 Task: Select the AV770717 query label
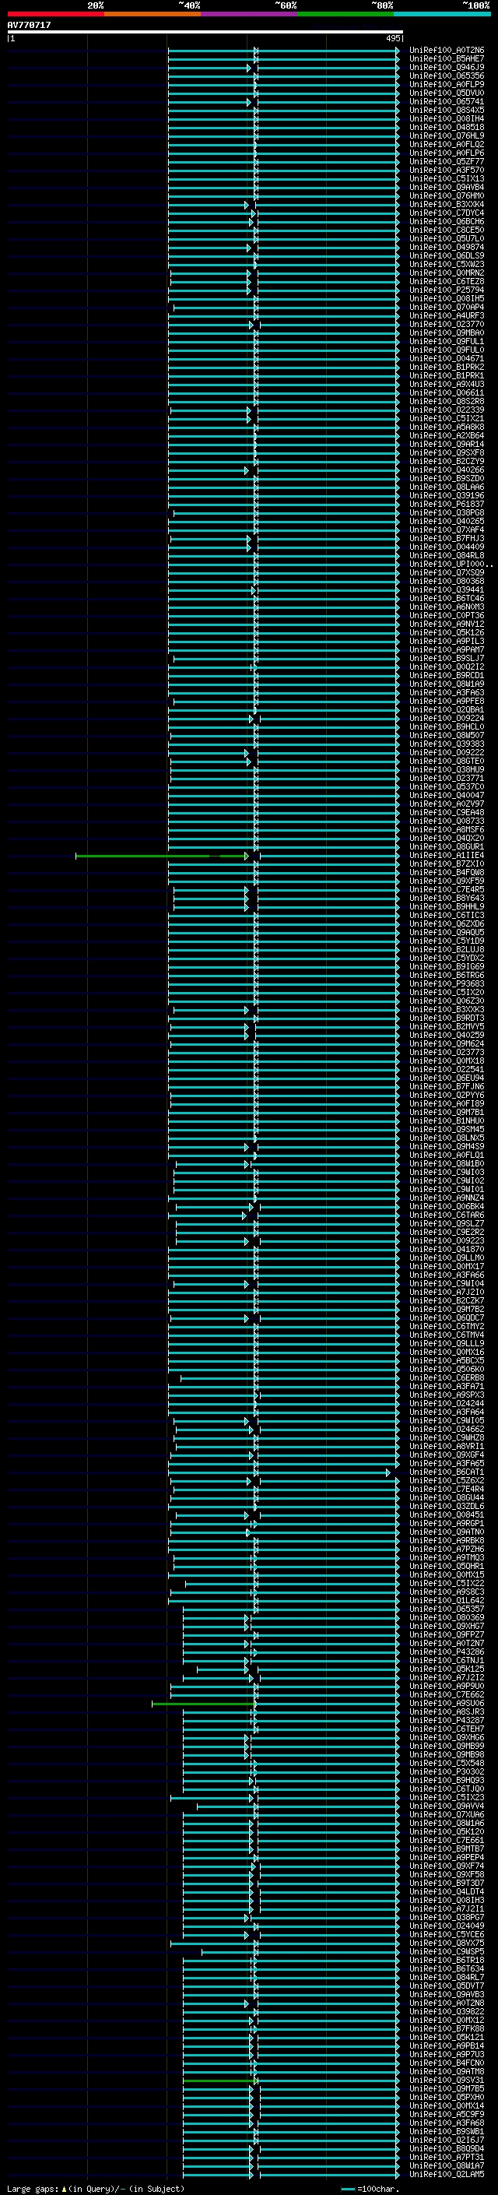(x=29, y=26)
